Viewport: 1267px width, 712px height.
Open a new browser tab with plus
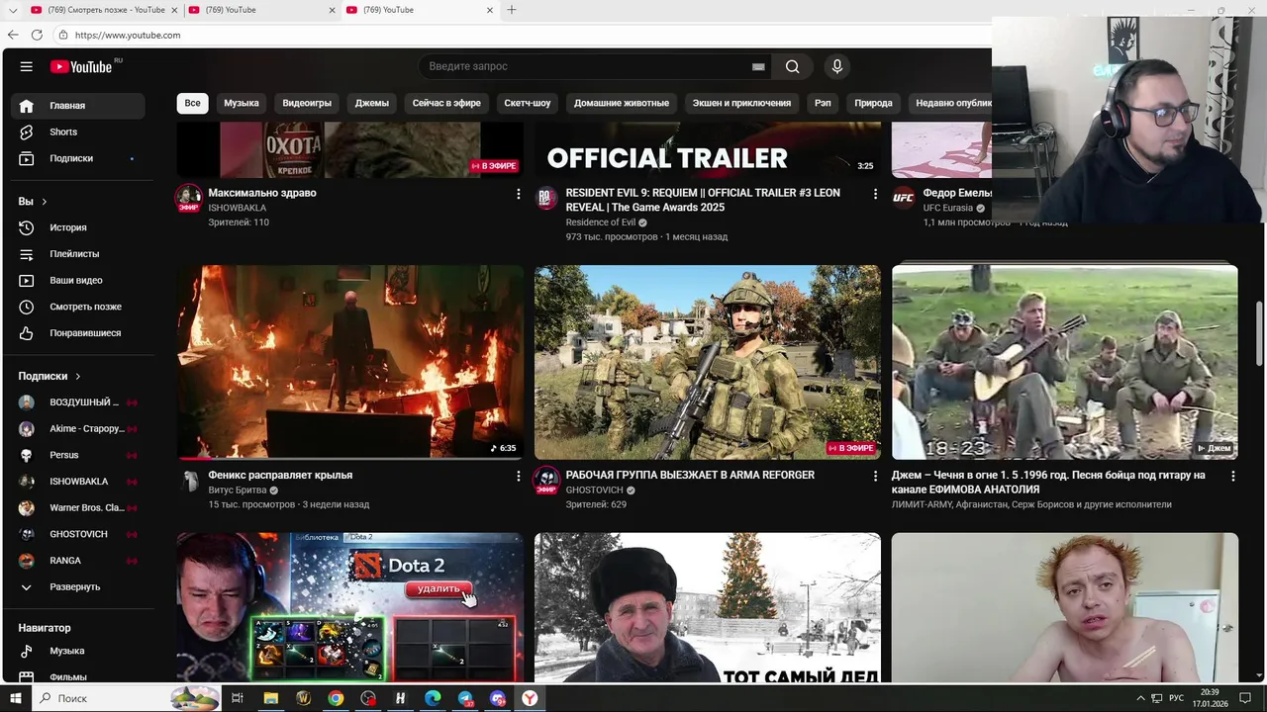click(512, 10)
